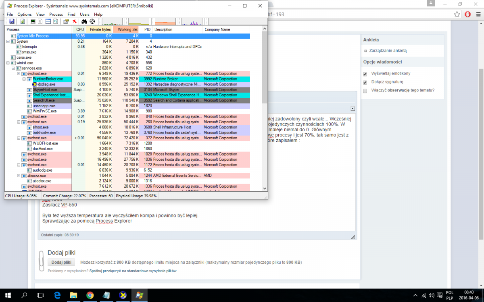
Task: Open the Users menu
Action: point(85,14)
